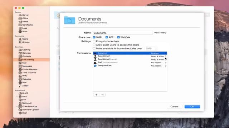Open the Calendar service icon
Image resolution: width=229 pixels, height=128 pixels.
coord(20,53)
